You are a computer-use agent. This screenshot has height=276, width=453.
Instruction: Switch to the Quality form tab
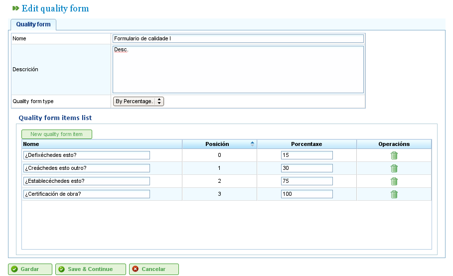pos(33,24)
